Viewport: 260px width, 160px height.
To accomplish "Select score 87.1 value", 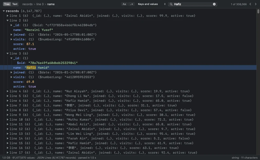I will pyautogui.click(x=30, y=44).
